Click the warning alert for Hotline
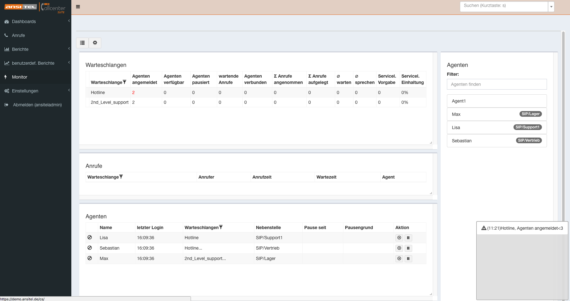Viewport: 570px width, 301px height. [522, 228]
